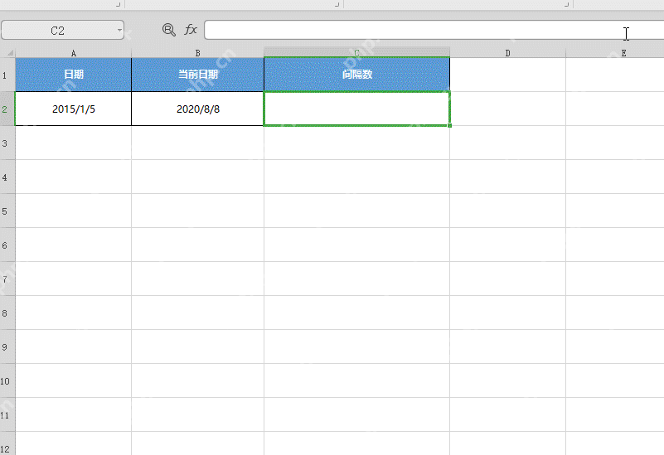Screen dimensions: 664x455
Task: Click inside the formula bar input
Action: [434, 30]
